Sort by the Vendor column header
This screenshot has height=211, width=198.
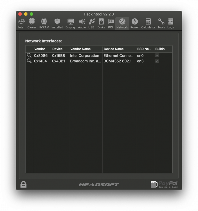(42, 49)
